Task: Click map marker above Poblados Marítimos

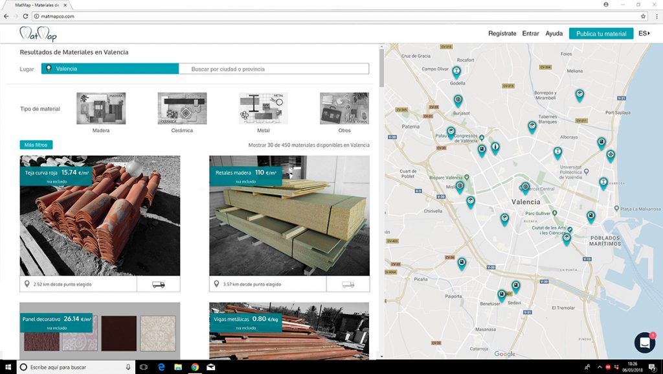Action: pyautogui.click(x=590, y=217)
